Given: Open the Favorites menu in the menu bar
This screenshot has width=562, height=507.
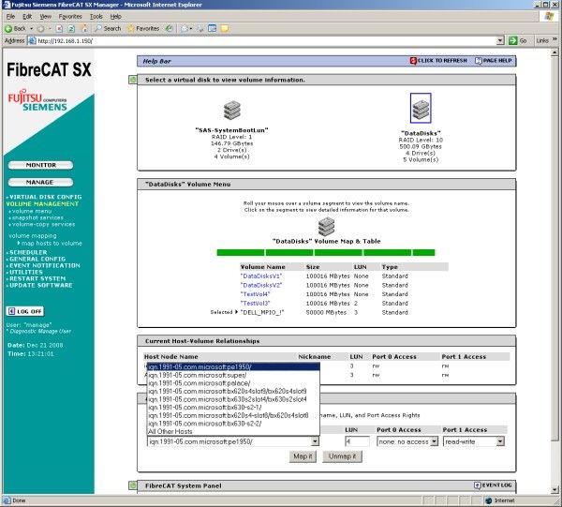Looking at the screenshot, I should pyautogui.click(x=70, y=17).
